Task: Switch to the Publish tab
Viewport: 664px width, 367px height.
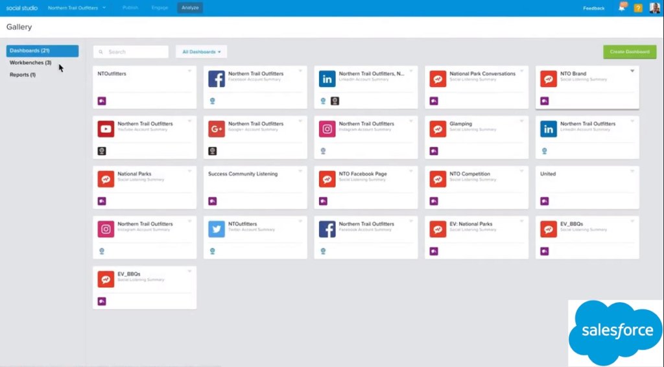Action: [x=130, y=8]
